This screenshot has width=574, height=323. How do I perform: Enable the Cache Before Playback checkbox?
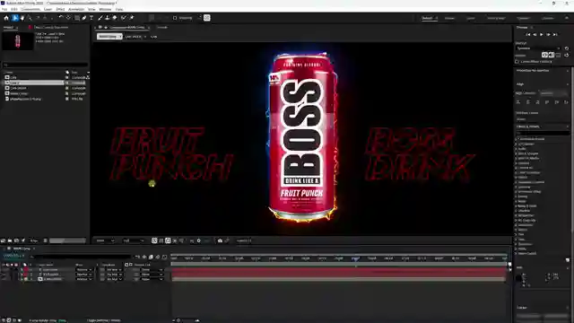pyautogui.click(x=517, y=62)
